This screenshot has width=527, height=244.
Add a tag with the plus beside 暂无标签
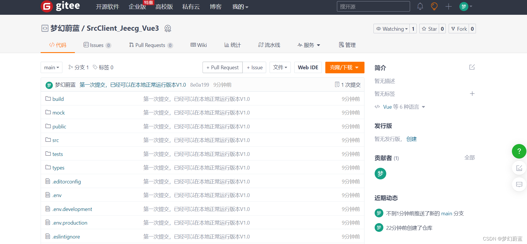coord(472,94)
